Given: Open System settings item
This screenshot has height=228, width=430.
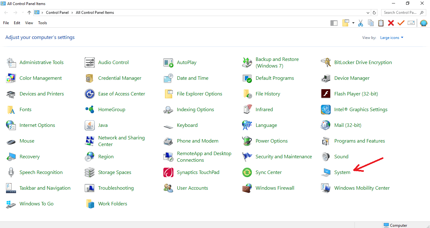Looking at the screenshot, I should [336, 172].
